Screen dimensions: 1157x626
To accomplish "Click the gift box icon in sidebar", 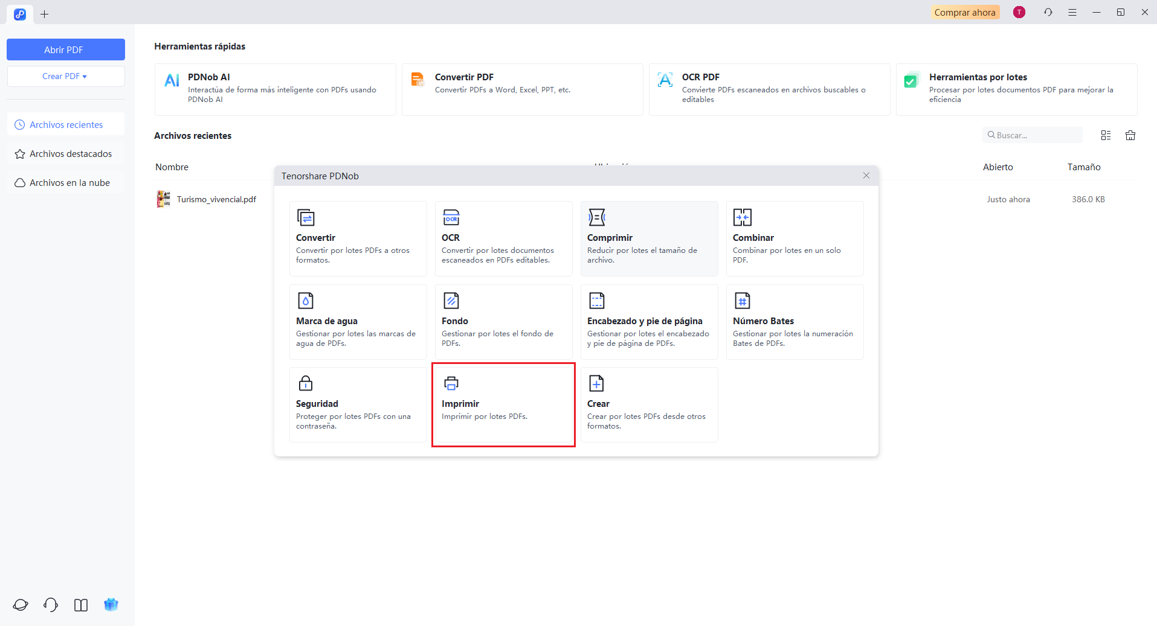I will pos(111,604).
